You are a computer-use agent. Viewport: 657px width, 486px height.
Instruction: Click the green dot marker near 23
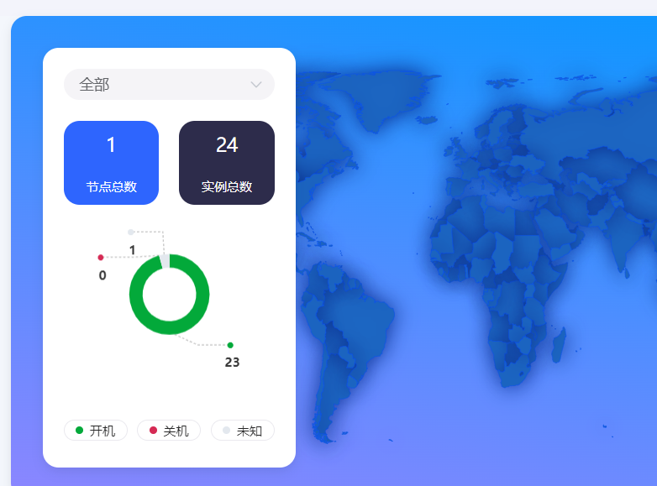pyautogui.click(x=230, y=345)
